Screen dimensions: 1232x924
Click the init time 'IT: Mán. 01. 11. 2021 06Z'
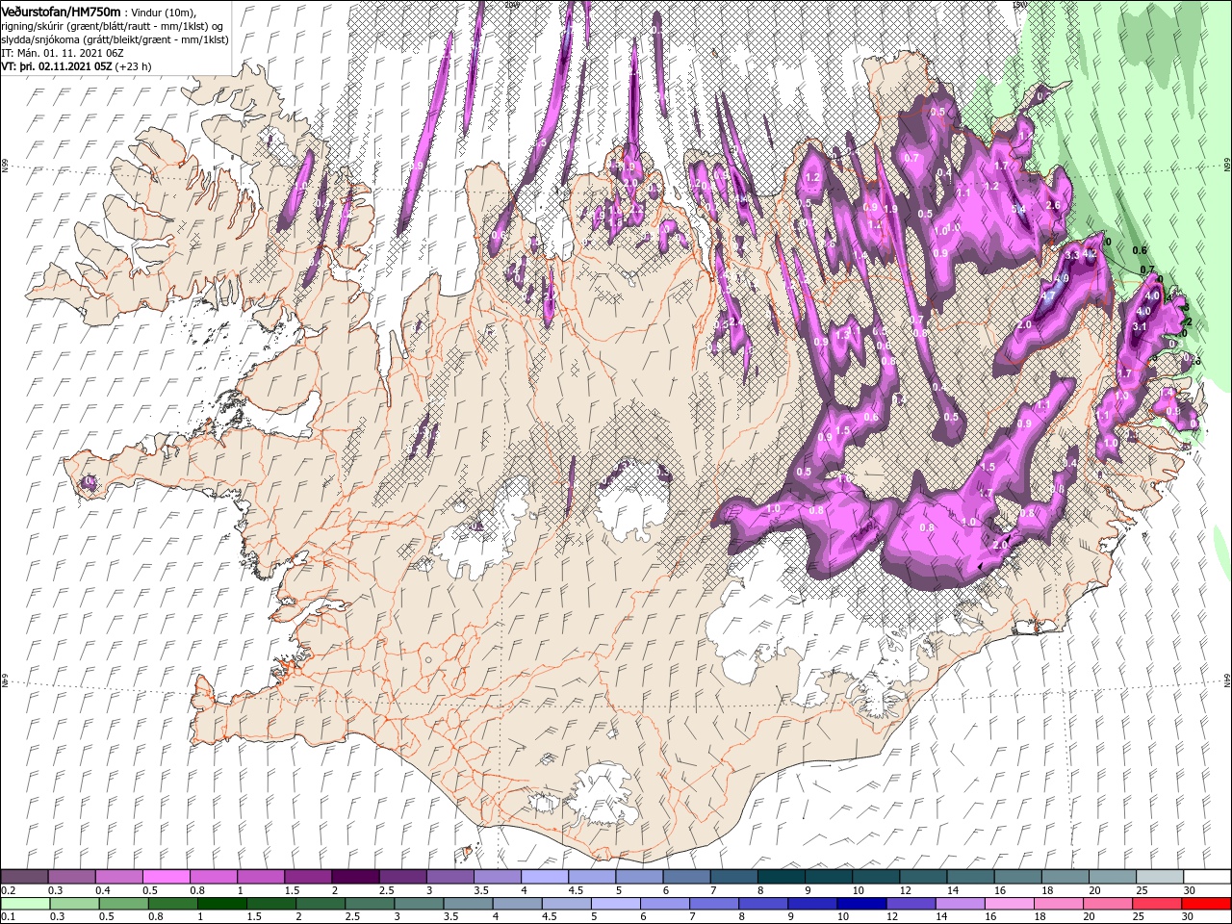[62, 52]
